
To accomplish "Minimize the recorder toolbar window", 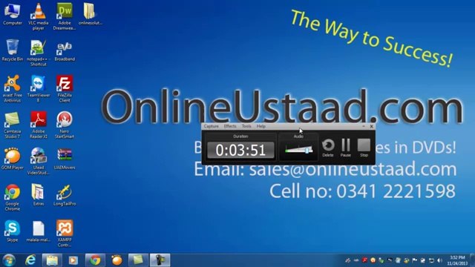I will point(364,126).
